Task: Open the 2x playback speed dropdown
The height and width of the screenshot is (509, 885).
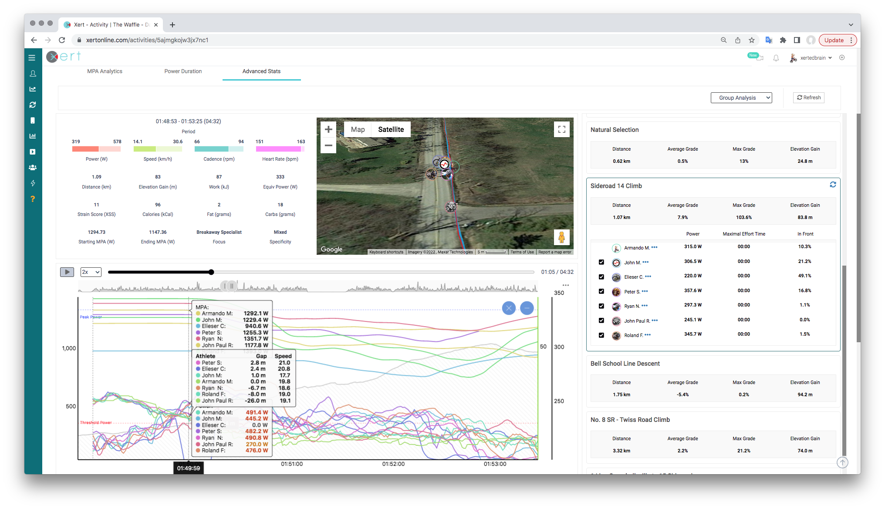Action: point(91,272)
